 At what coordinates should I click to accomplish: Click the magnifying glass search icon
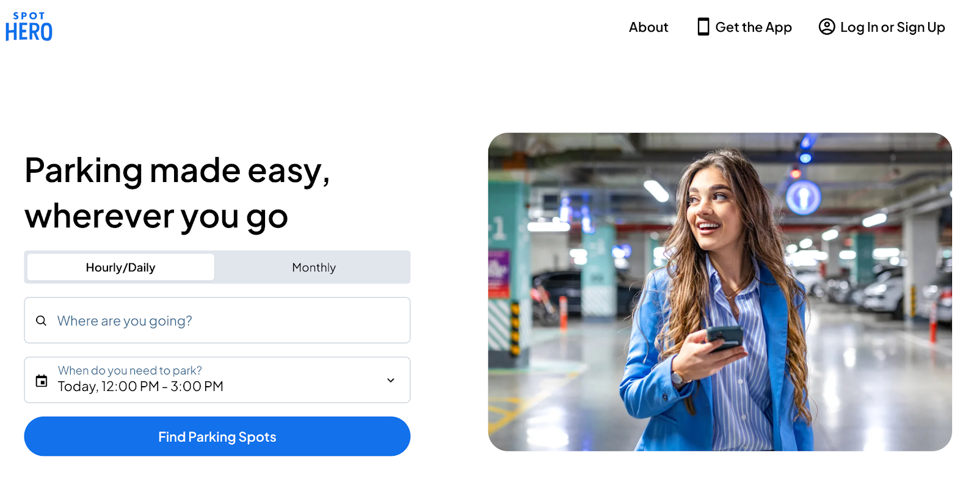[41, 321]
